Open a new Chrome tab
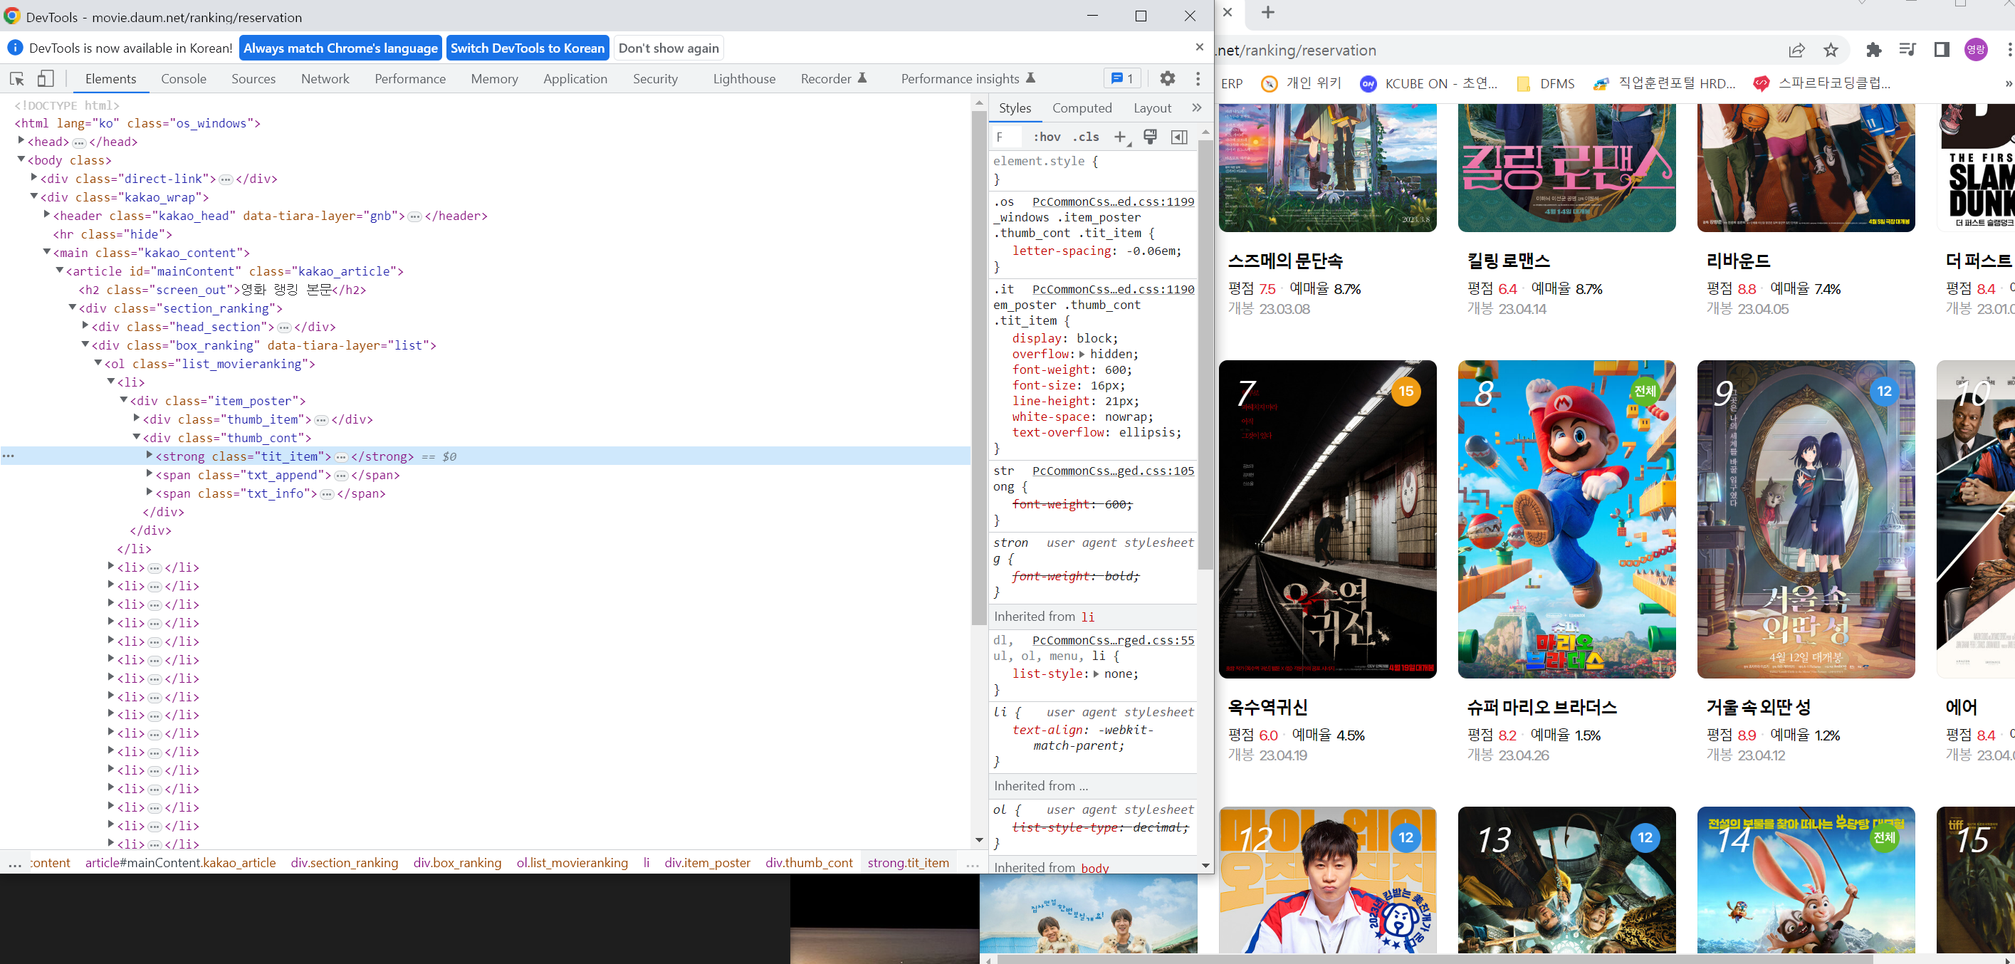The image size is (2015, 964). 1268,13
